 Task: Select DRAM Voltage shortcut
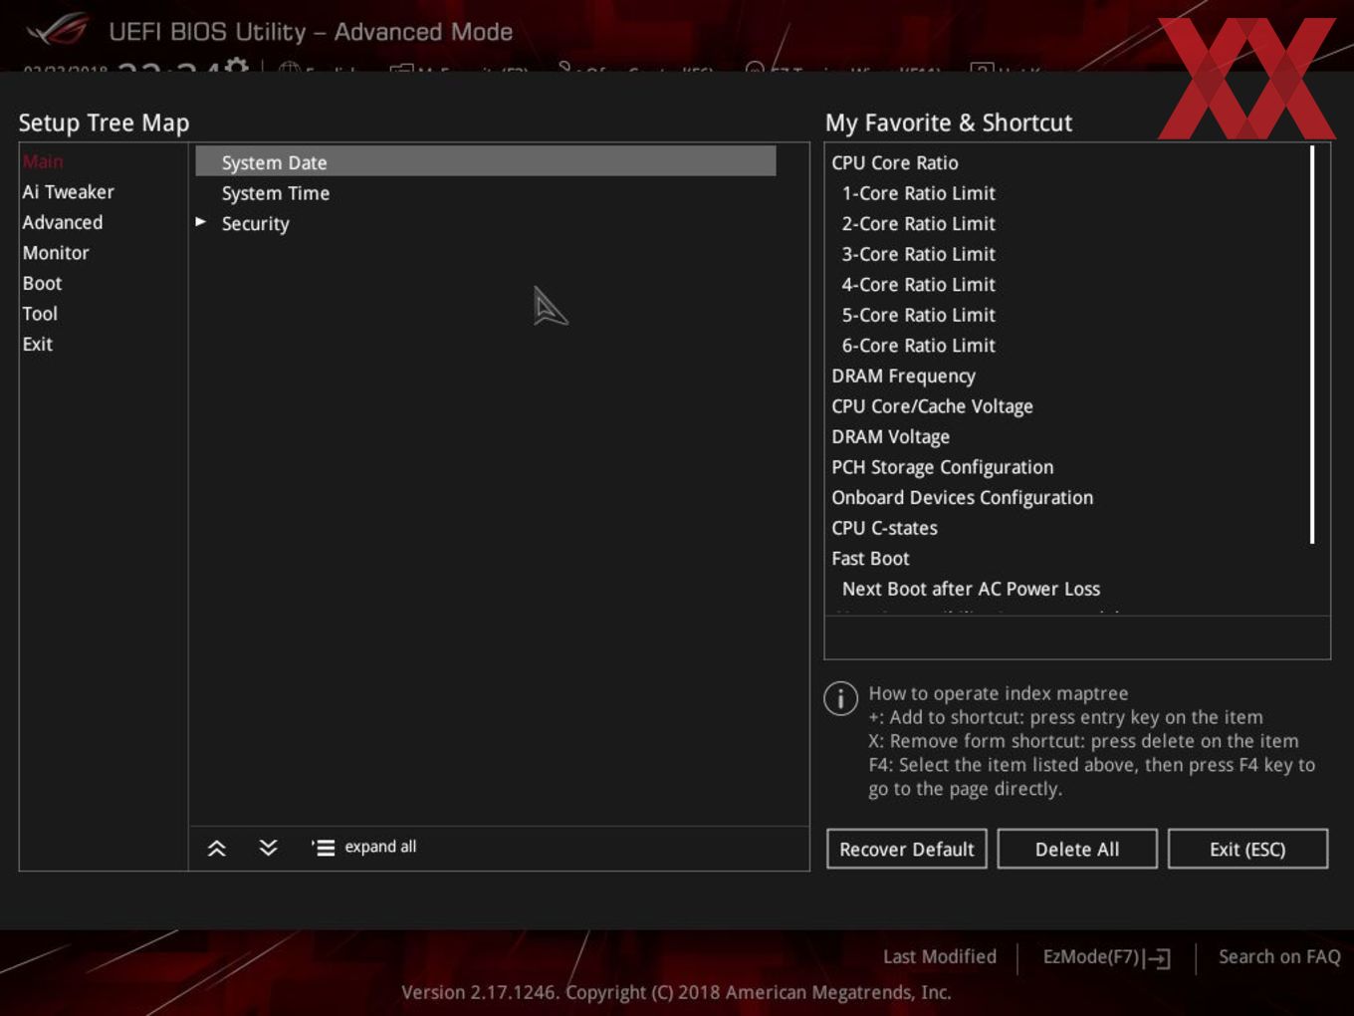pyautogui.click(x=890, y=437)
